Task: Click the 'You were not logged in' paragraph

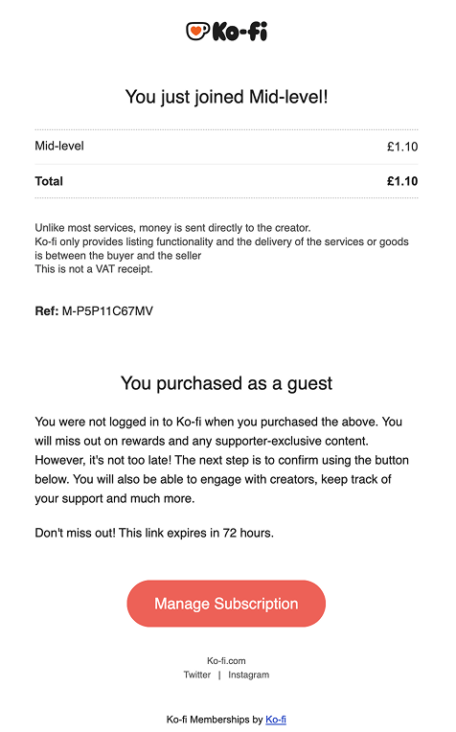Action: click(x=221, y=460)
